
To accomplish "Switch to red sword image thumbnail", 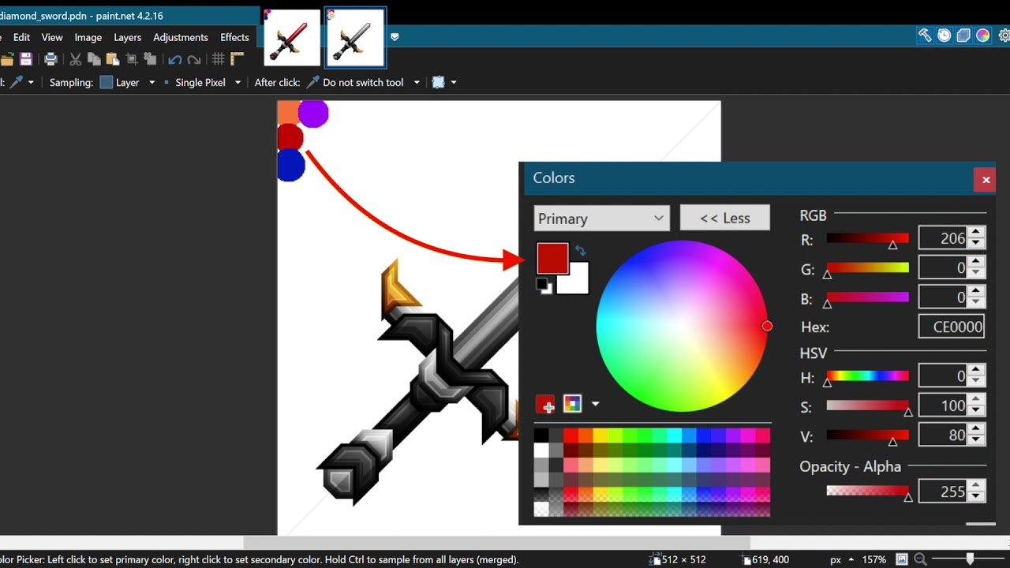I will pyautogui.click(x=292, y=38).
